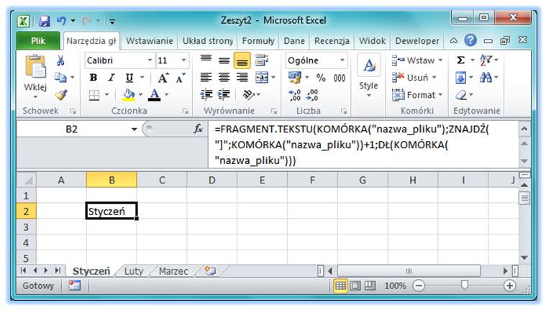
Task: Decrease font size with the smaller A
Action: pos(181,78)
